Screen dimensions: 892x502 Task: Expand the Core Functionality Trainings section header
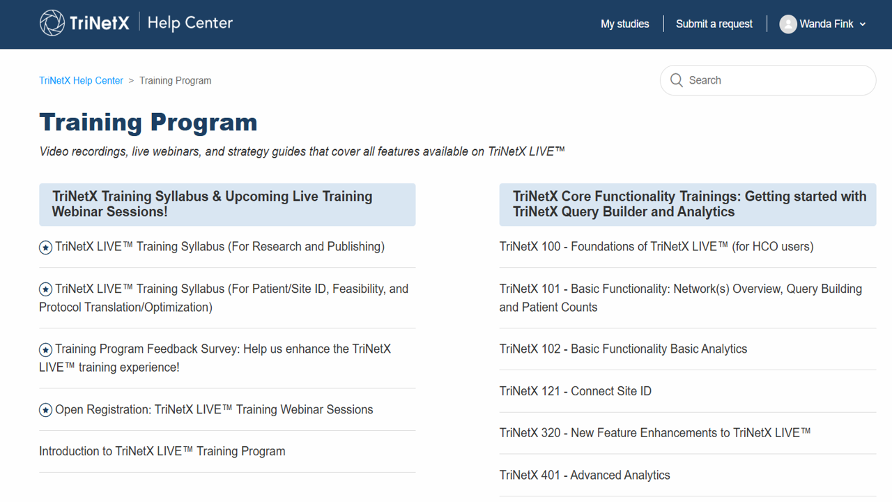coord(687,204)
